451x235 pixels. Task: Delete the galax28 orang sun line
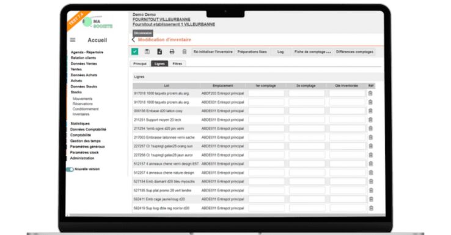[371, 146]
